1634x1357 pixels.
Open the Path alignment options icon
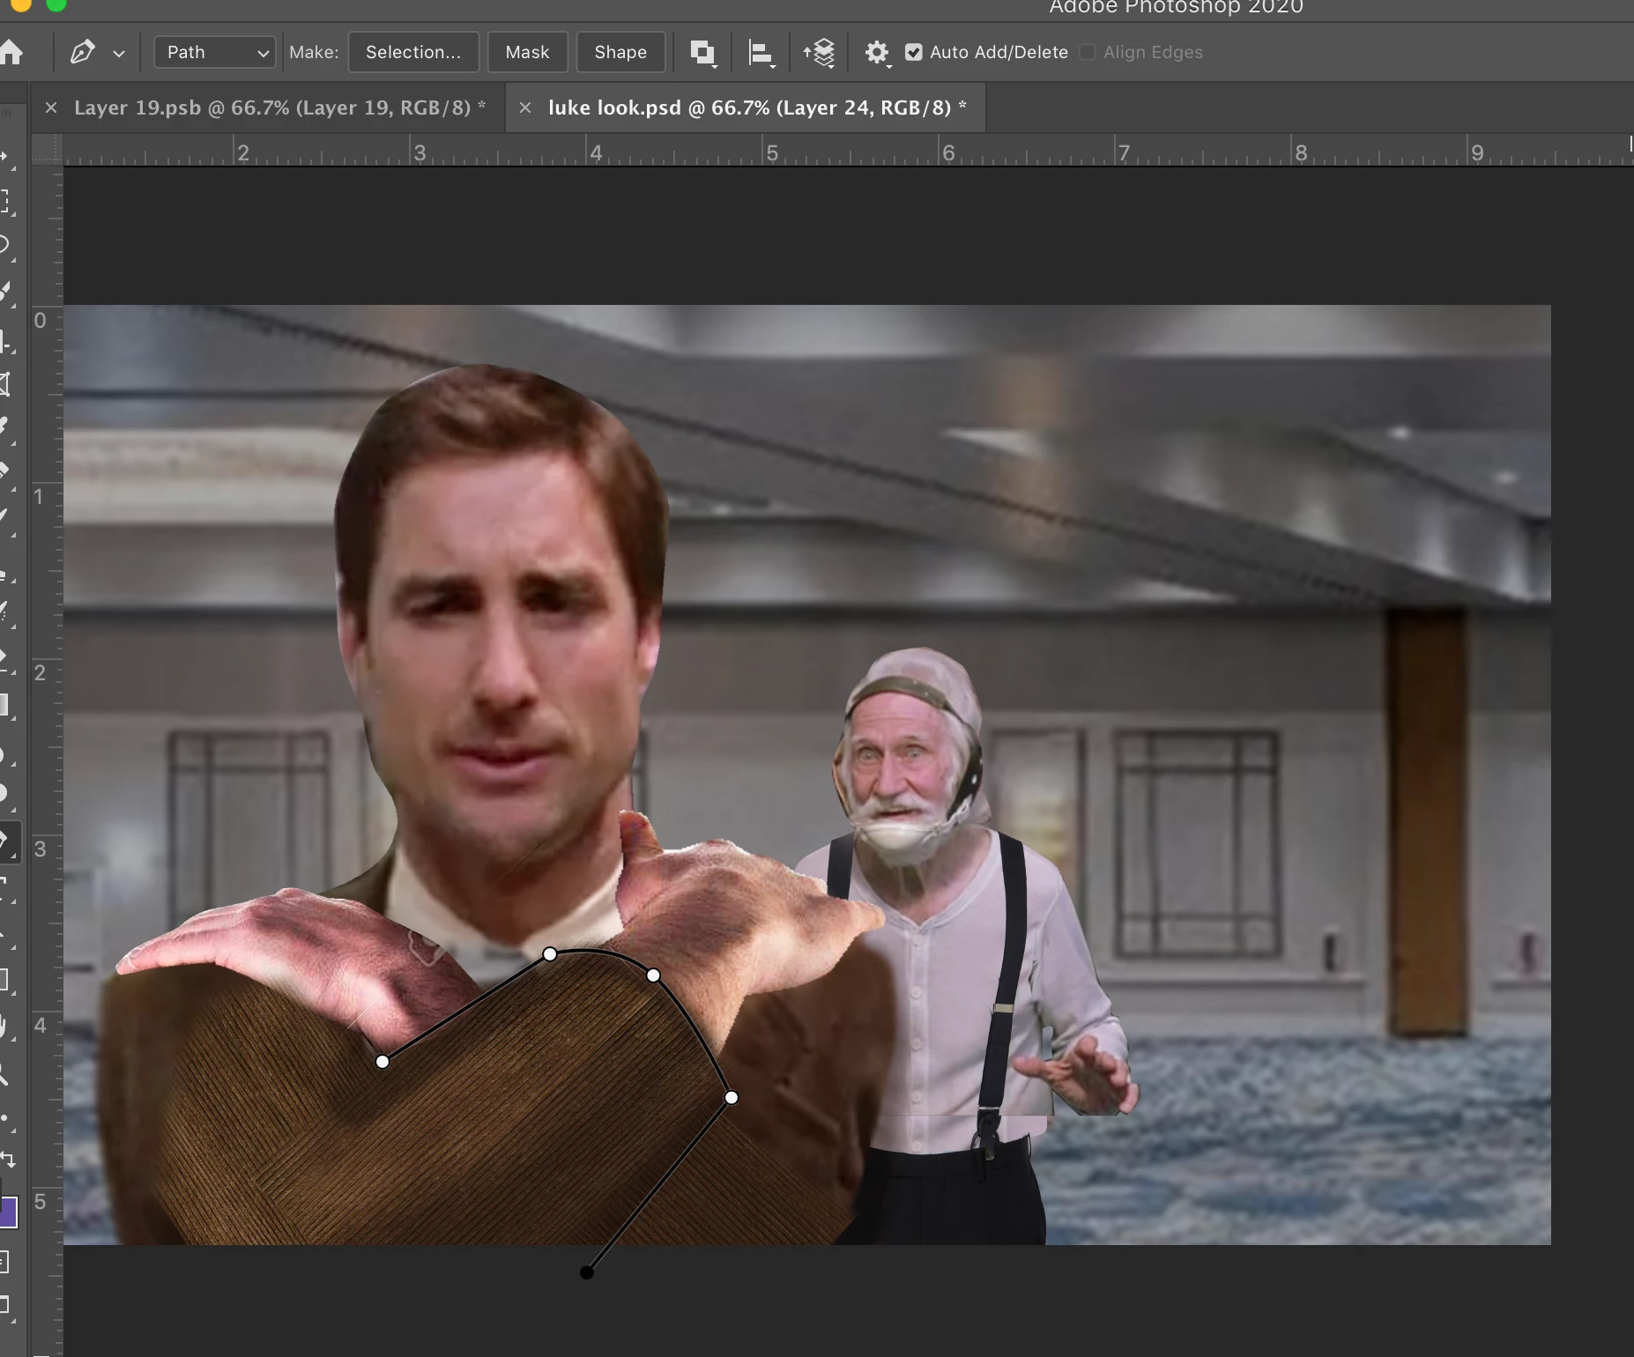[760, 53]
